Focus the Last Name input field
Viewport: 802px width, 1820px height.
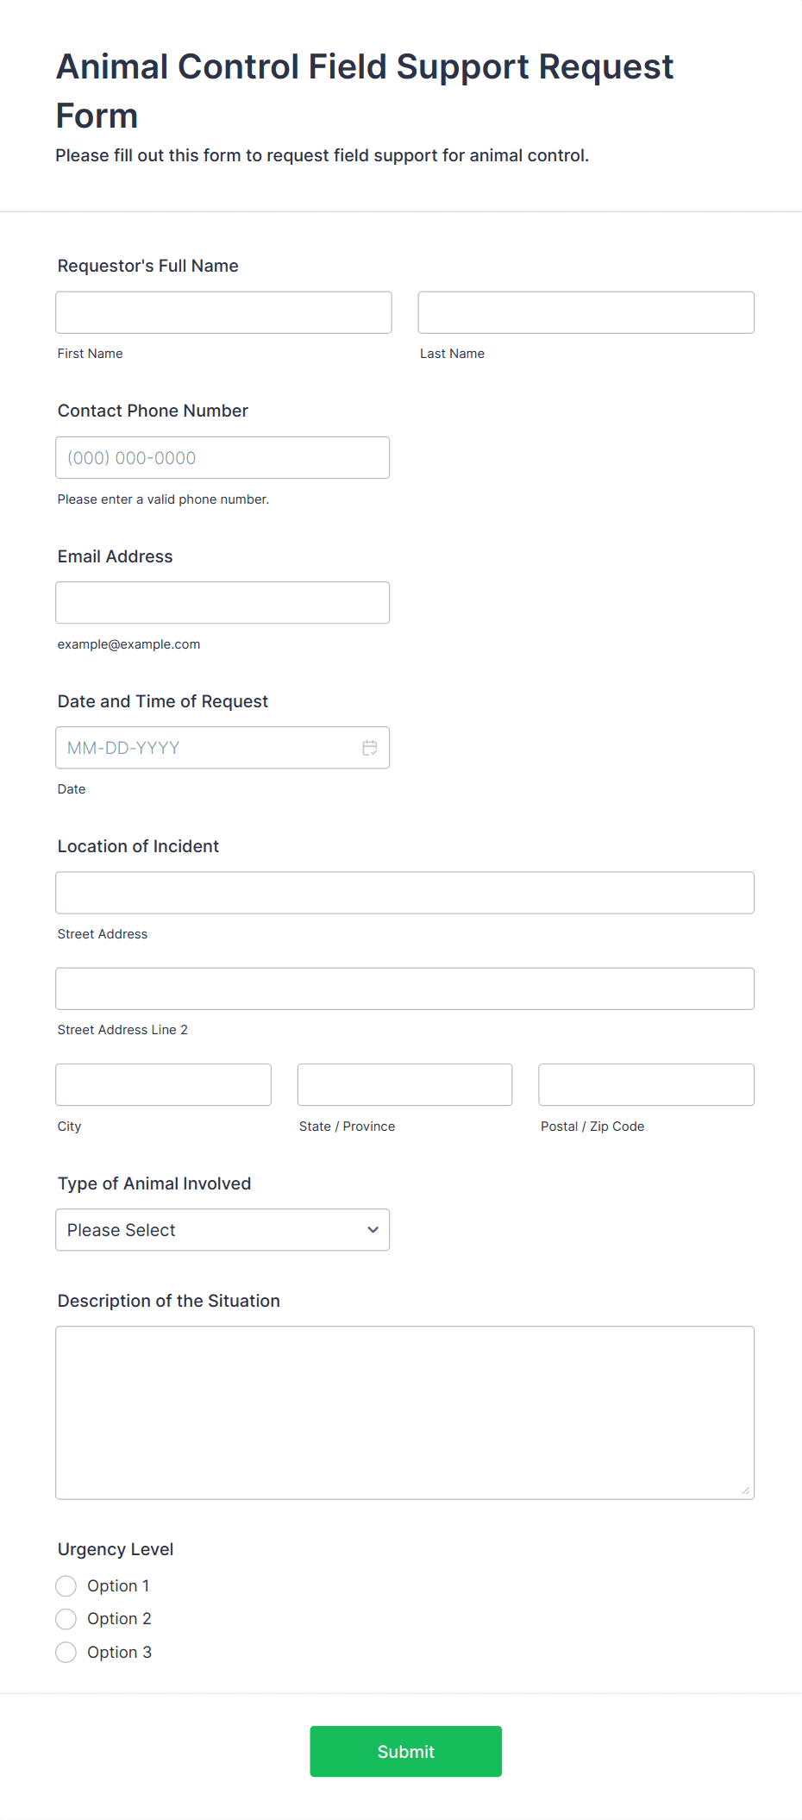tap(586, 312)
